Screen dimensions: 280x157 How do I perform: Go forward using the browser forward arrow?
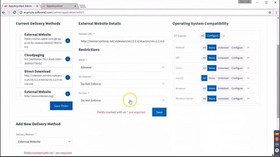pyautogui.click(x=9, y=13)
